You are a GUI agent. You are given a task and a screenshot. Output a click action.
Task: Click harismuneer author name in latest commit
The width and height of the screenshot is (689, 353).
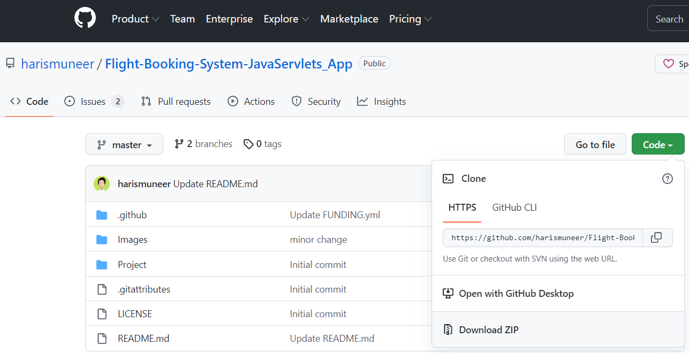pyautogui.click(x=145, y=184)
